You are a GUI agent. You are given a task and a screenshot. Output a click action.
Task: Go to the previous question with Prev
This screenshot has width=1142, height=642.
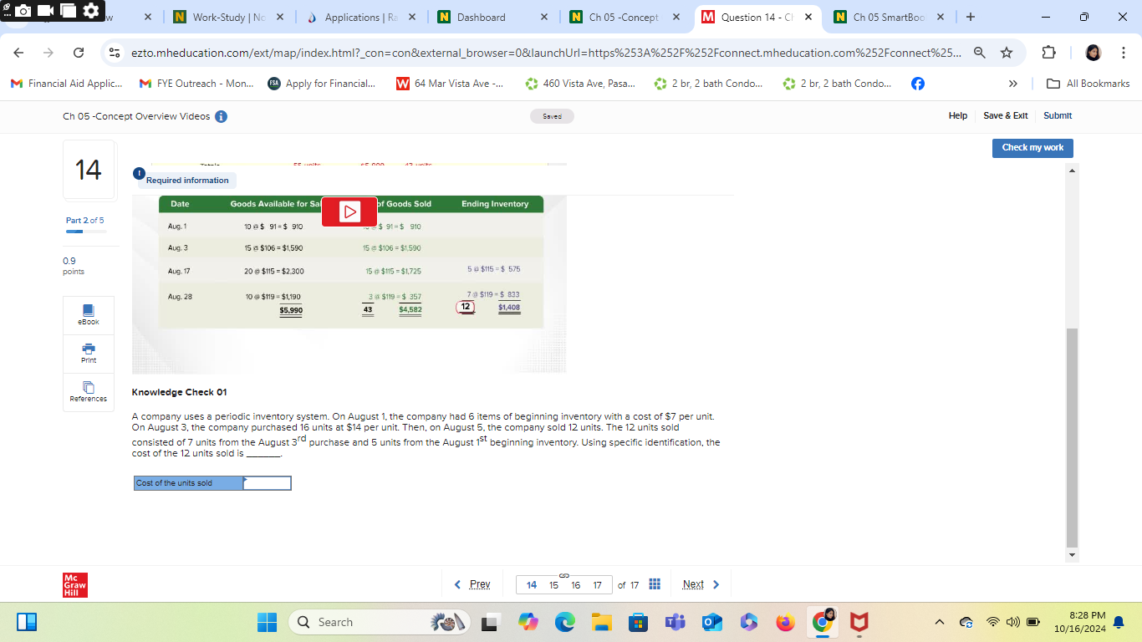click(x=472, y=584)
